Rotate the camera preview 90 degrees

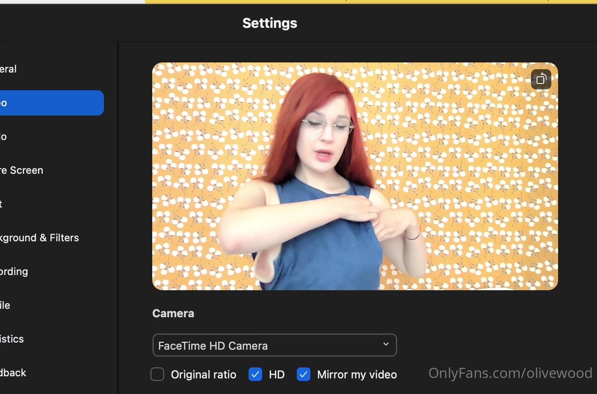[x=541, y=79]
